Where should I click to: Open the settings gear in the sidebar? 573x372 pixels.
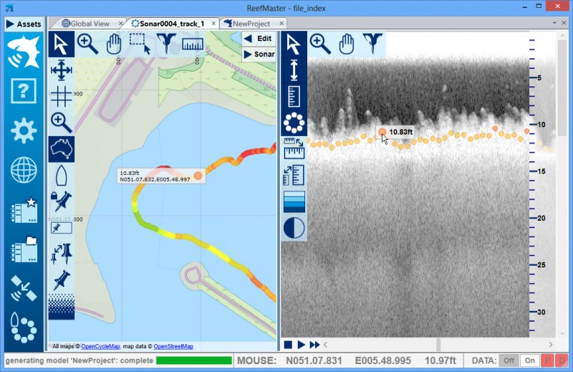[24, 130]
